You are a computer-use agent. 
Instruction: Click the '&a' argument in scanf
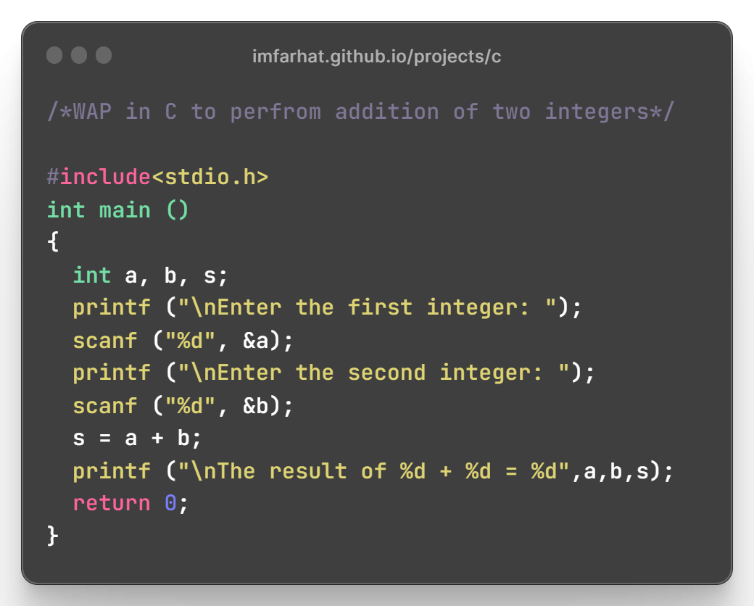[x=256, y=341]
